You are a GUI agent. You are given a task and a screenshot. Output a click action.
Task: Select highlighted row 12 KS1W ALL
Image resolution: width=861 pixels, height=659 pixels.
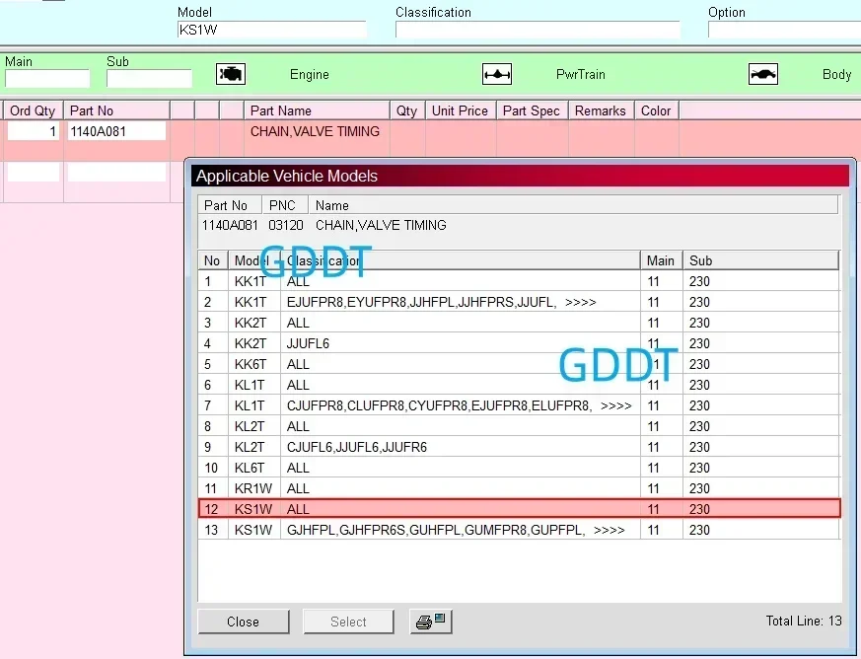tap(519, 509)
